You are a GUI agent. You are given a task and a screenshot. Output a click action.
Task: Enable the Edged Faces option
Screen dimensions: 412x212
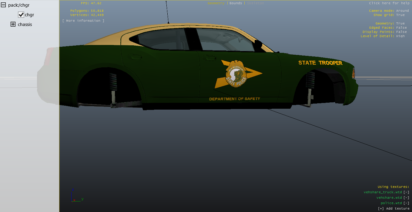tap(401, 28)
